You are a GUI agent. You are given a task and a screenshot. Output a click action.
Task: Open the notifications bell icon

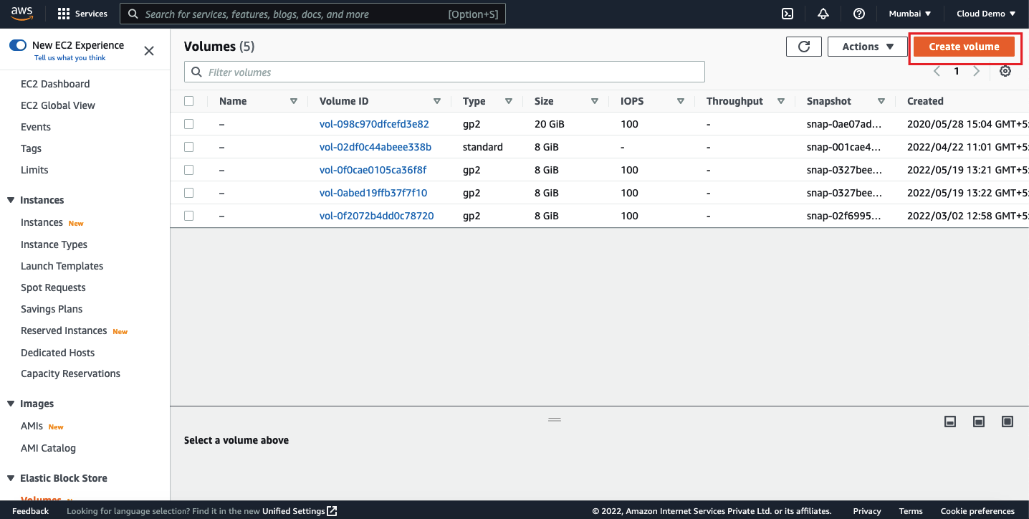pyautogui.click(x=823, y=14)
